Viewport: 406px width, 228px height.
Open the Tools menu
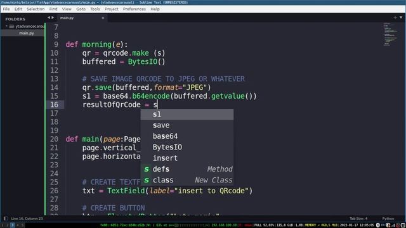point(95,9)
